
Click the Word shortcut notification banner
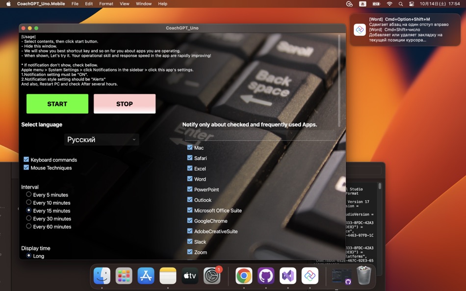tap(405, 30)
